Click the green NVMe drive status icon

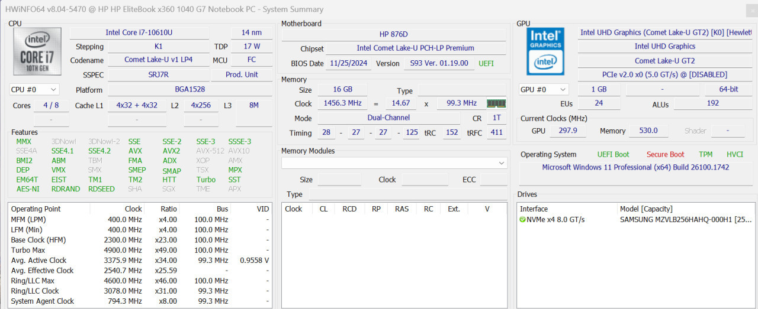[x=522, y=220]
